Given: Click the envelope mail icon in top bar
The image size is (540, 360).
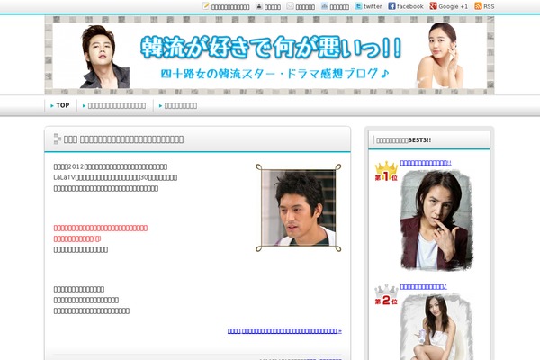Looking at the screenshot, I should tap(291, 6).
